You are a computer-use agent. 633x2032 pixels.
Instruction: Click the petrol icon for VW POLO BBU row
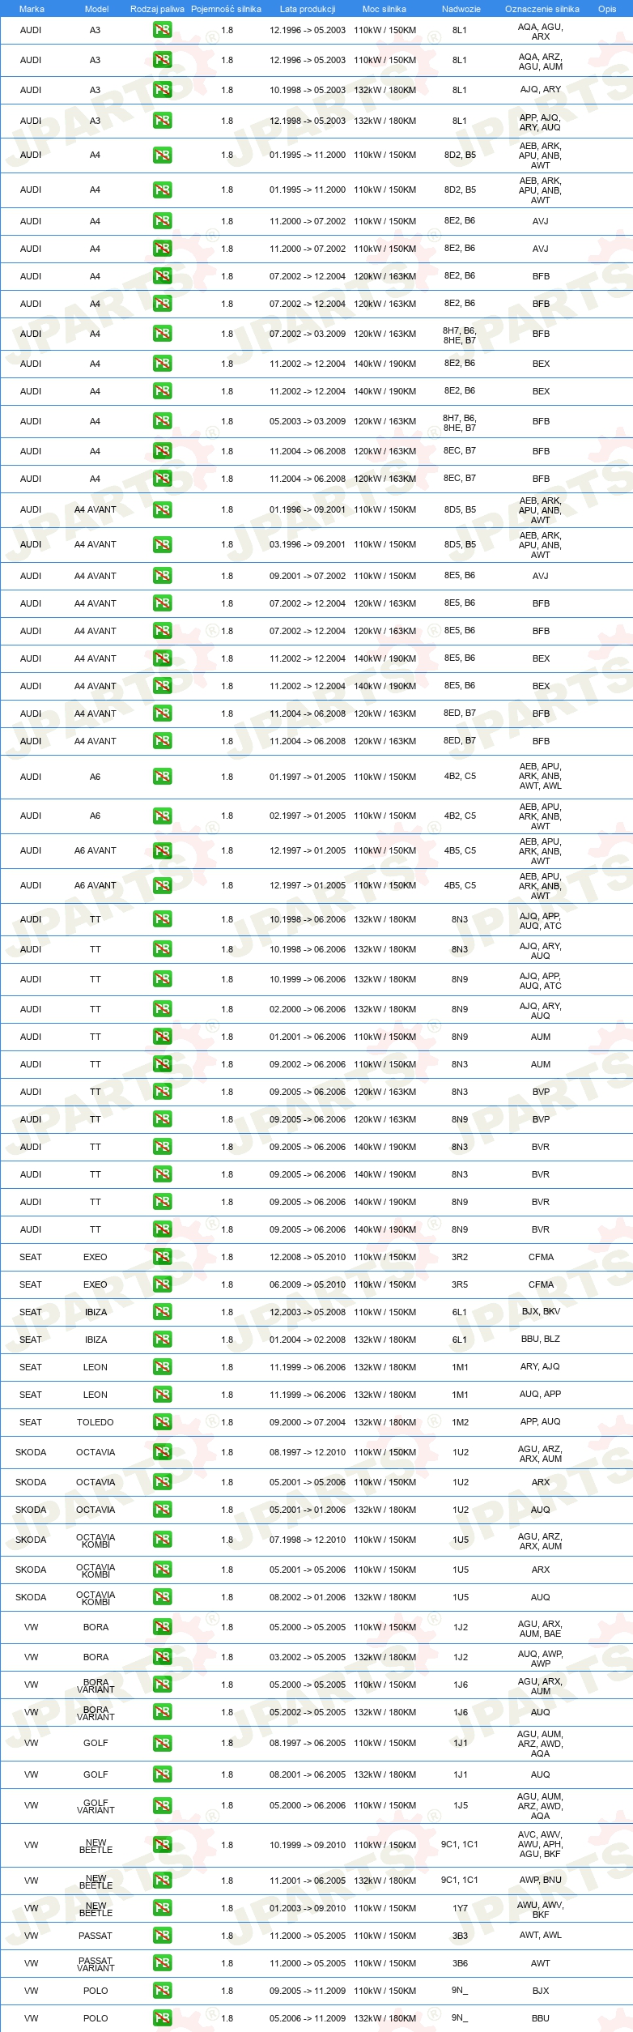(x=163, y=2019)
